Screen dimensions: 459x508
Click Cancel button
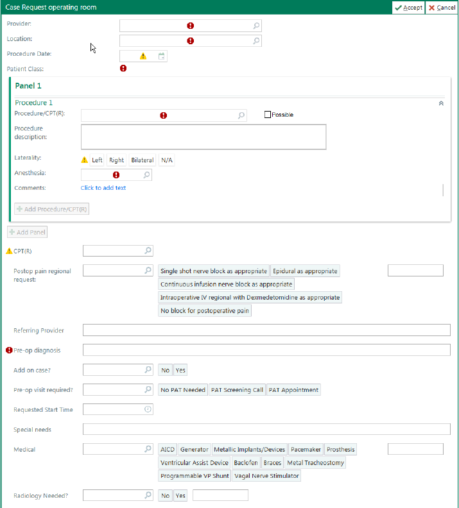442,8
